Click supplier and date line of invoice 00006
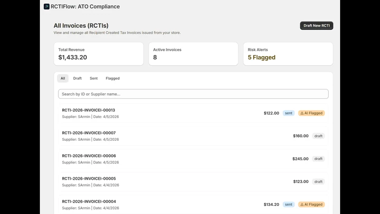 click(90, 162)
